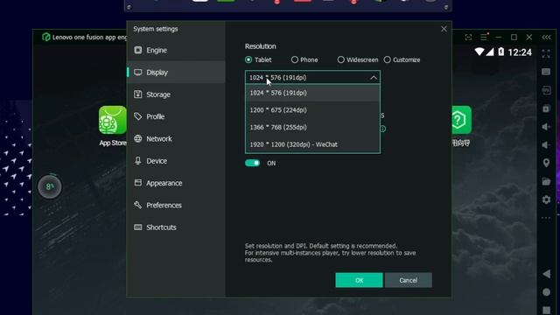Click the info icon beside the dropdown
This screenshot has height=315, width=560.
pos(383,129)
